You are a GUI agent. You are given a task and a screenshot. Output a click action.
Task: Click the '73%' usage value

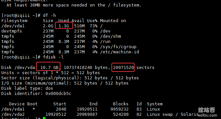[x=94, y=26]
